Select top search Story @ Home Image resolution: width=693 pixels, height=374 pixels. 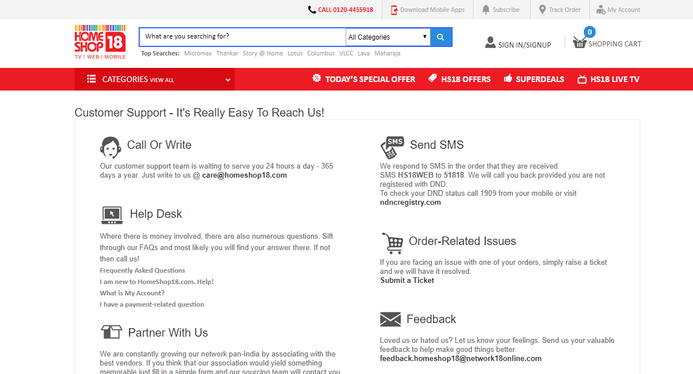(x=263, y=53)
